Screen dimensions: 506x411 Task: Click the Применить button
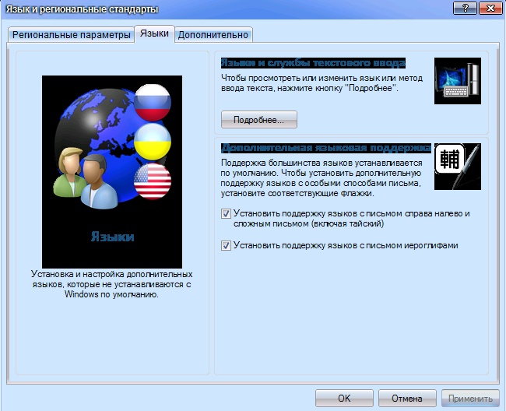pyautogui.click(x=470, y=398)
